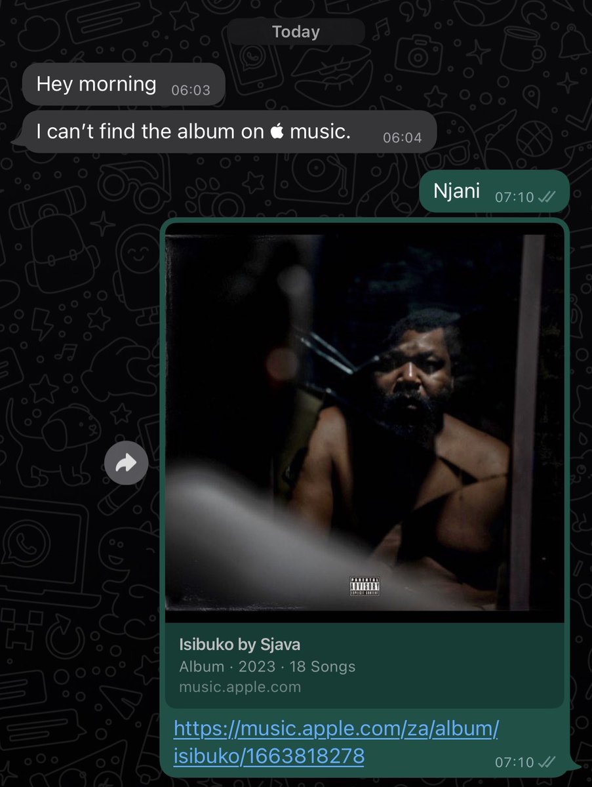This screenshot has height=787, width=592.
Task: Select the "Hey morning" message bubble
Action: coord(124,85)
